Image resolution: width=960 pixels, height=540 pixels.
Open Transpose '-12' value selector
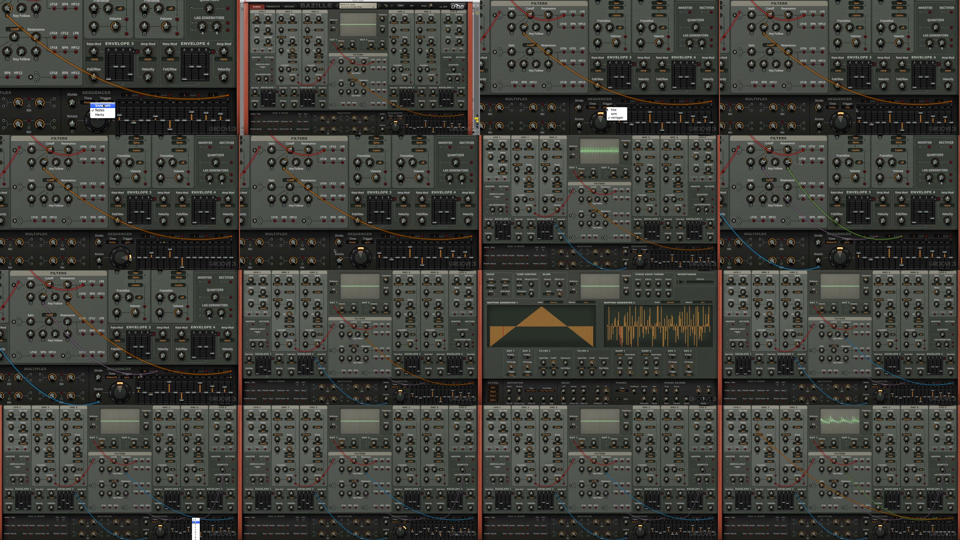point(521,294)
